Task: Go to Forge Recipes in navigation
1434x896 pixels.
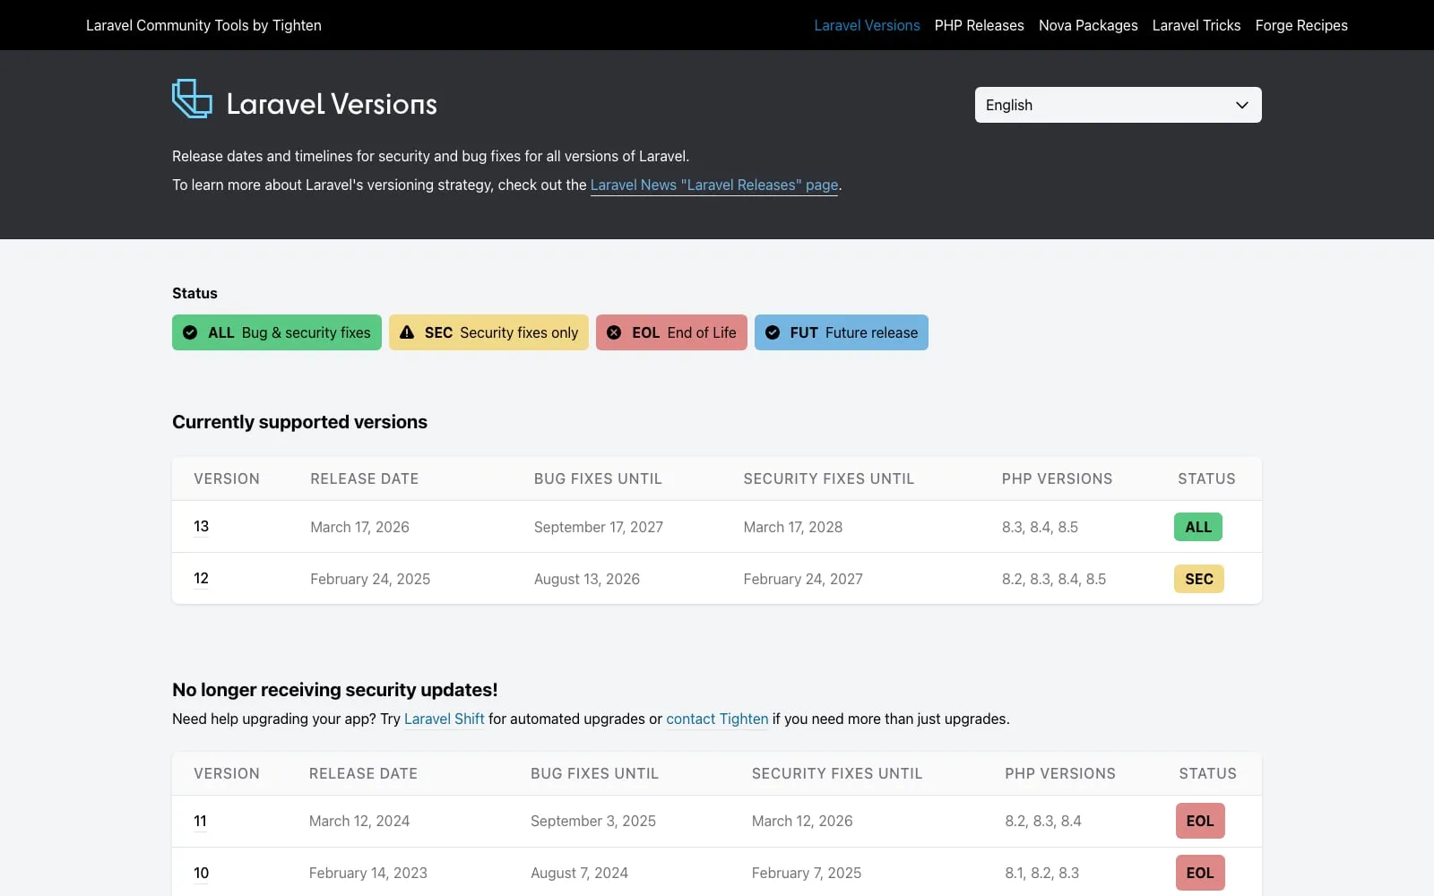Action: (x=1301, y=25)
